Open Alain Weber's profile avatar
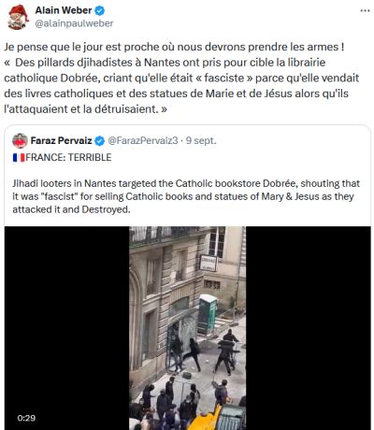Viewport: 374px width, 430px height. (18, 18)
